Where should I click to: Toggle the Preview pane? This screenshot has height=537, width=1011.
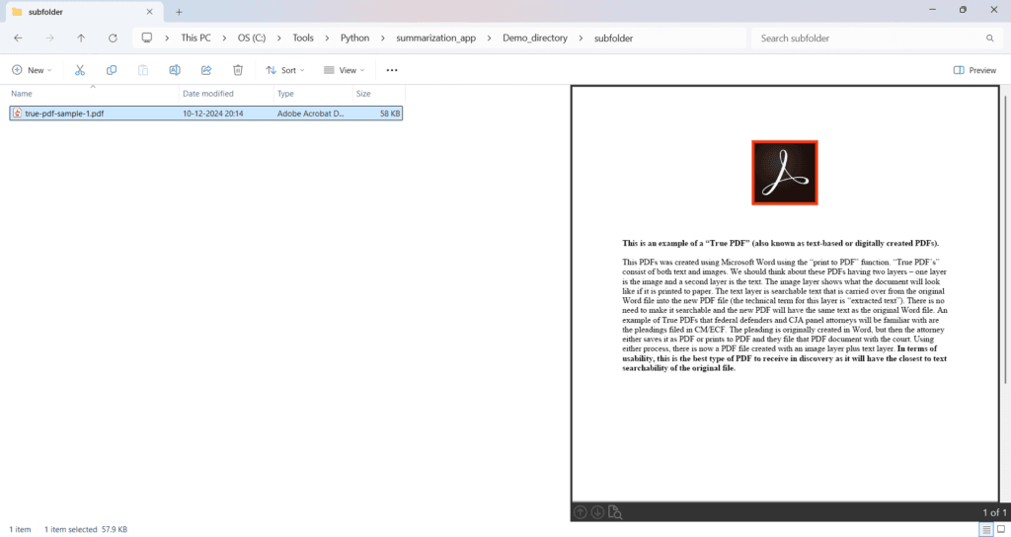pyautogui.click(x=974, y=70)
